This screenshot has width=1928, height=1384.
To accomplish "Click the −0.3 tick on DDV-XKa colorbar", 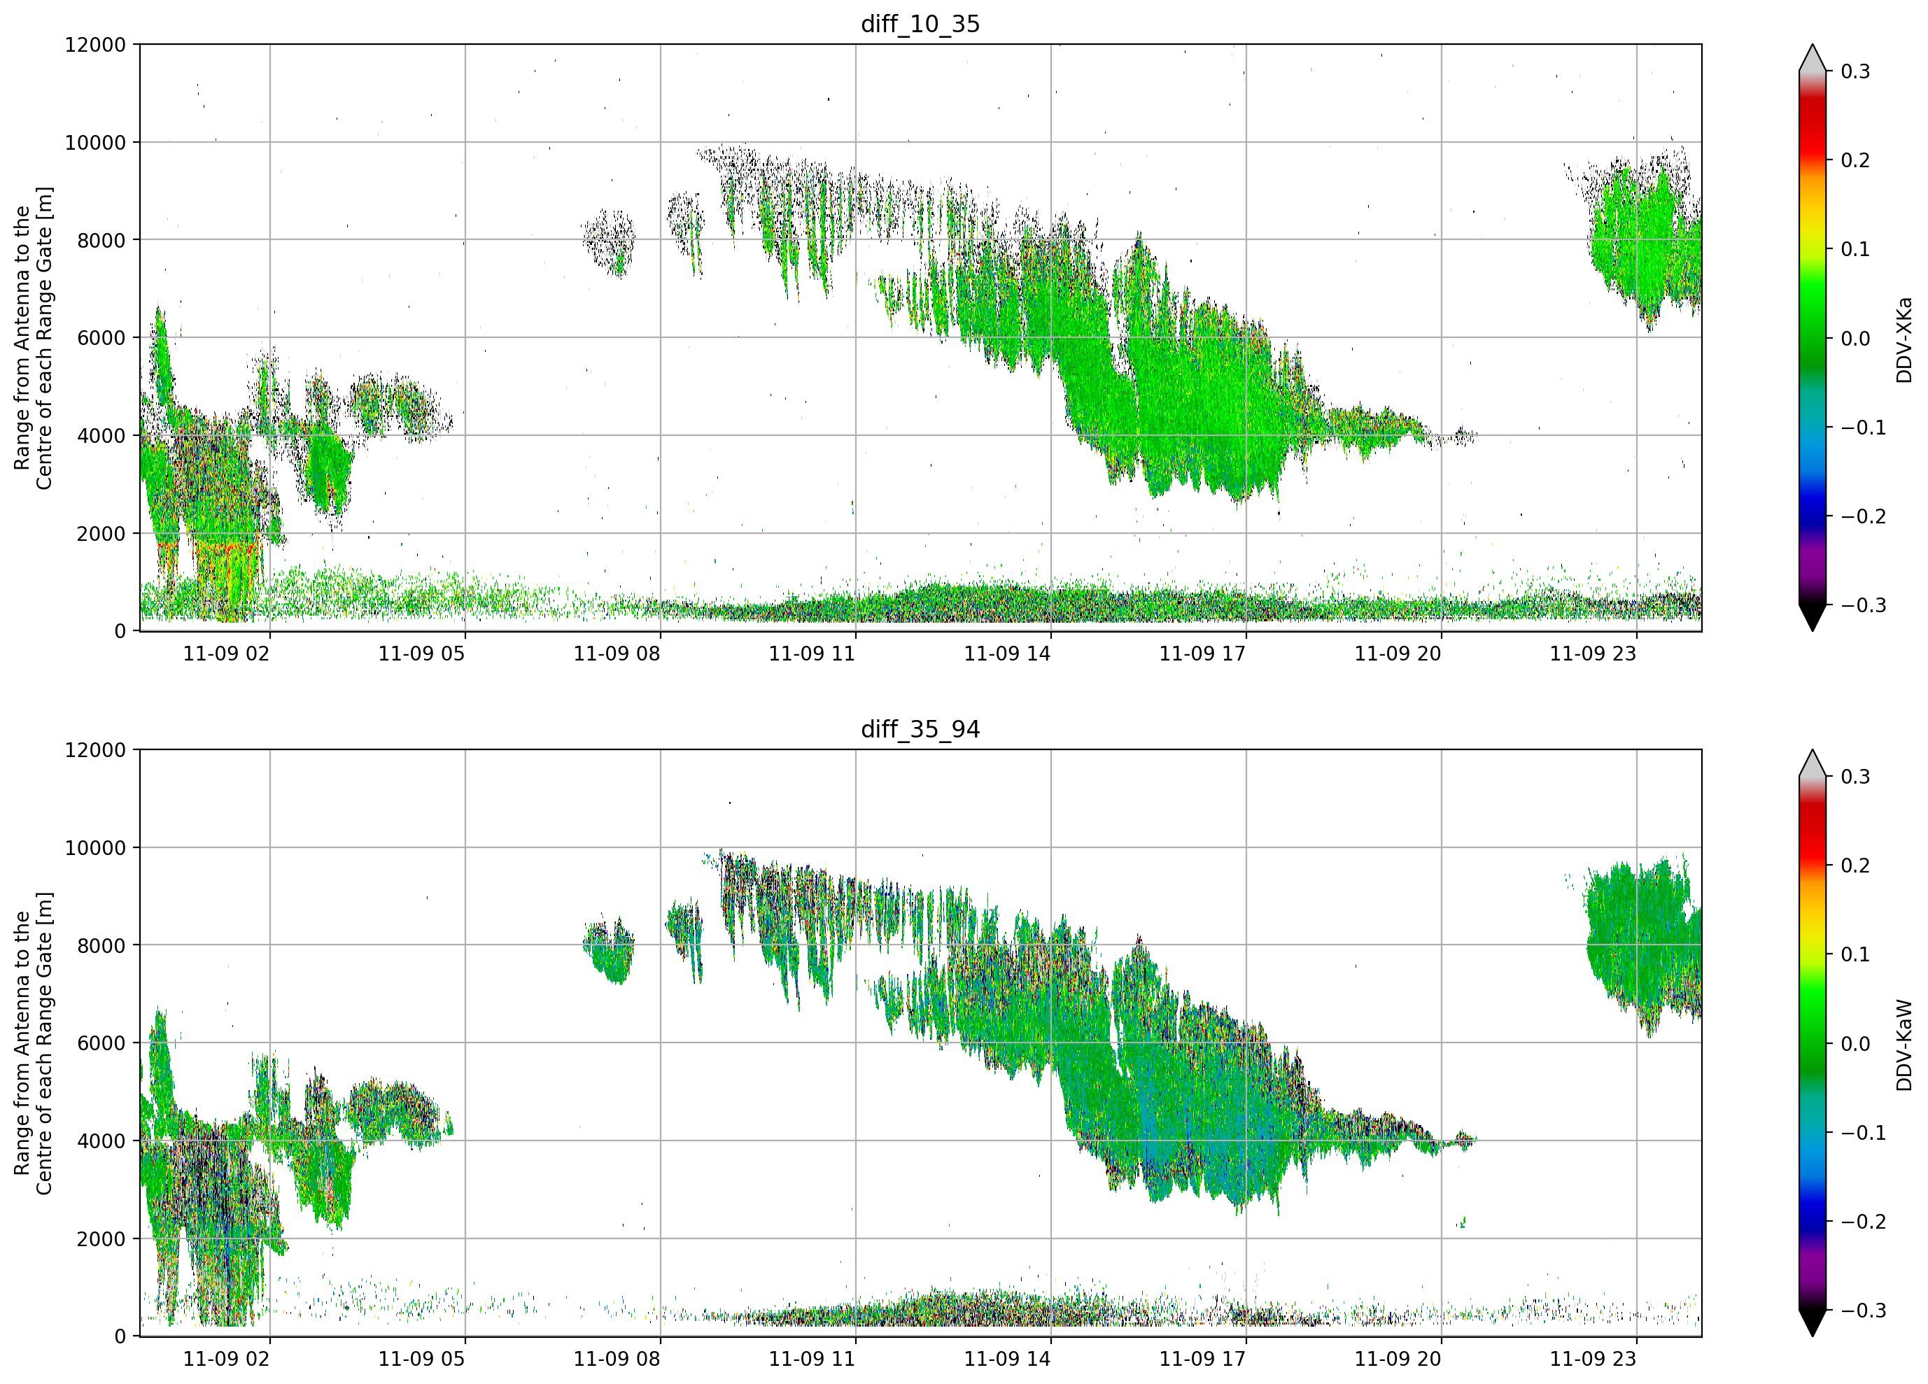I will (1864, 605).
